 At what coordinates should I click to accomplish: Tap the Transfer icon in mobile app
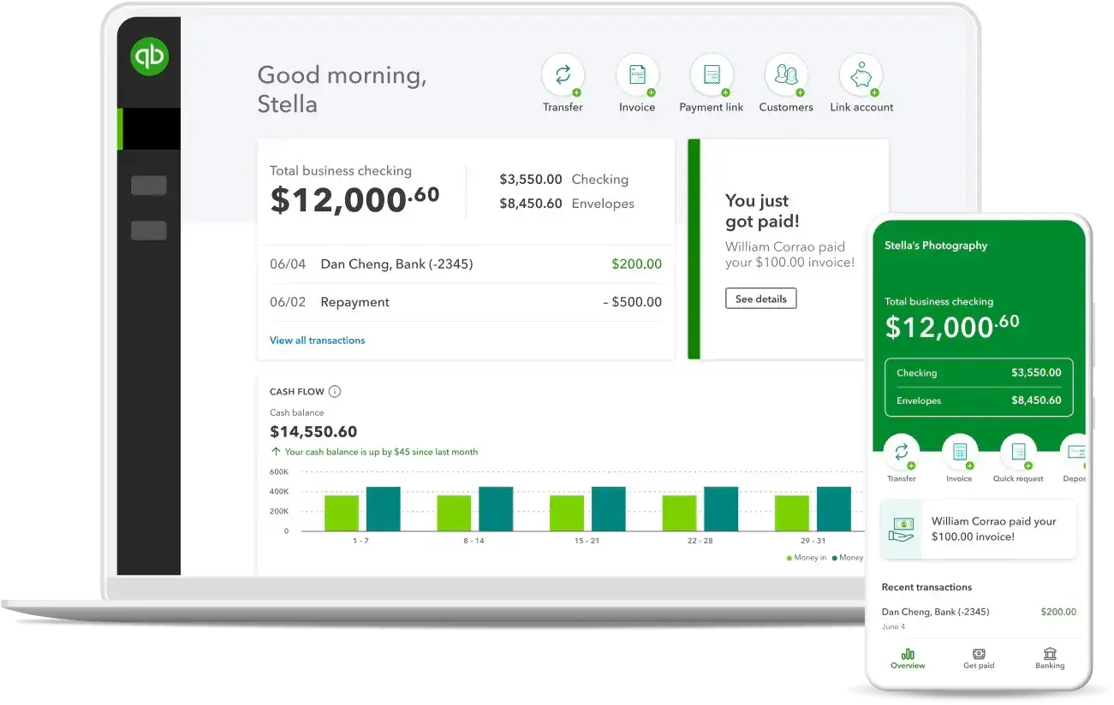(901, 453)
